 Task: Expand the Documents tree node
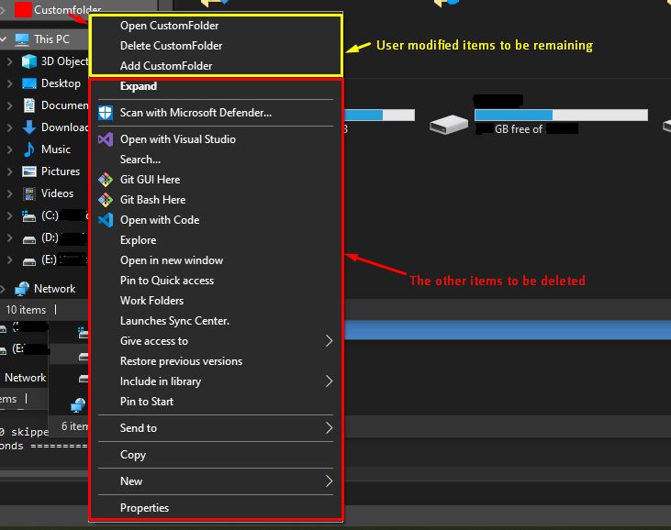click(9, 105)
